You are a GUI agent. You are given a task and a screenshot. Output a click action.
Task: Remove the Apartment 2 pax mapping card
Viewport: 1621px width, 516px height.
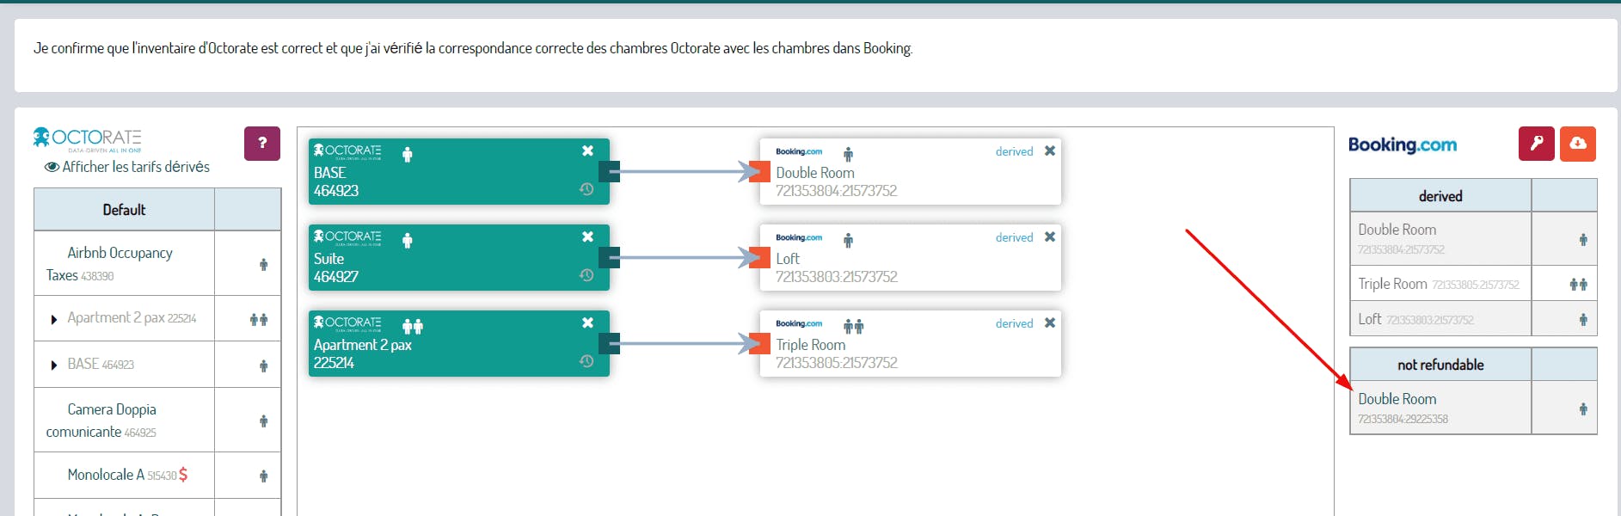coord(587,322)
